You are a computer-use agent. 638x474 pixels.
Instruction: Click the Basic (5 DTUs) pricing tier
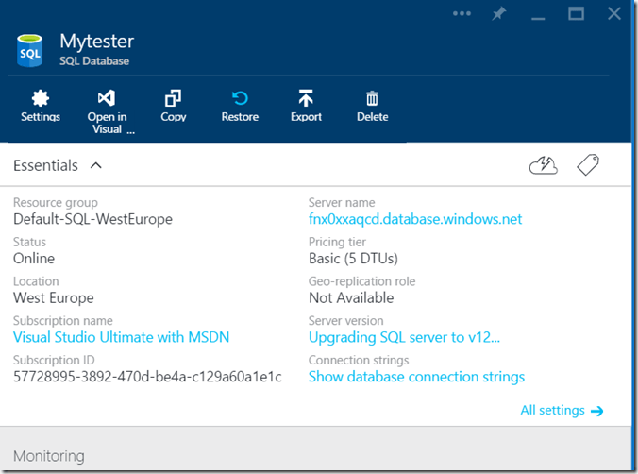[353, 259]
